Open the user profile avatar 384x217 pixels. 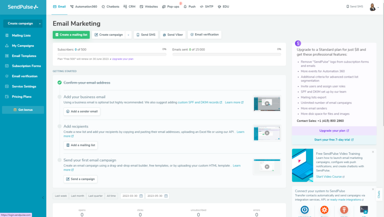click(x=373, y=7)
